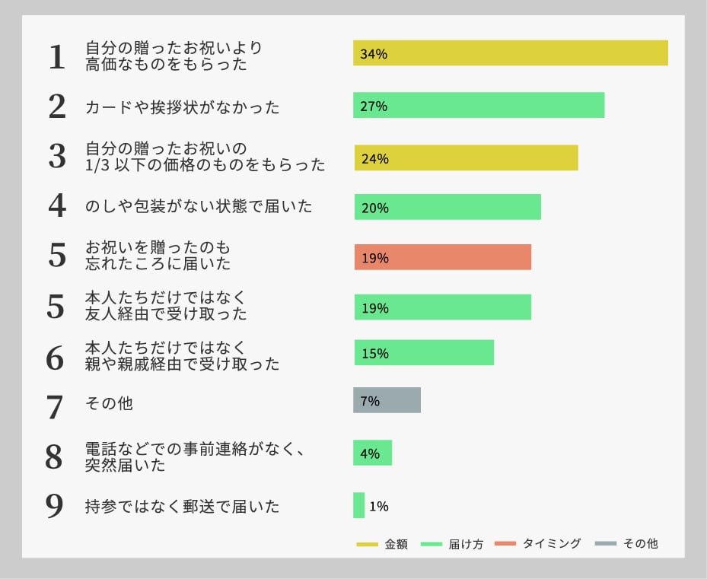Select the gray 7% bar

pyautogui.click(x=387, y=400)
